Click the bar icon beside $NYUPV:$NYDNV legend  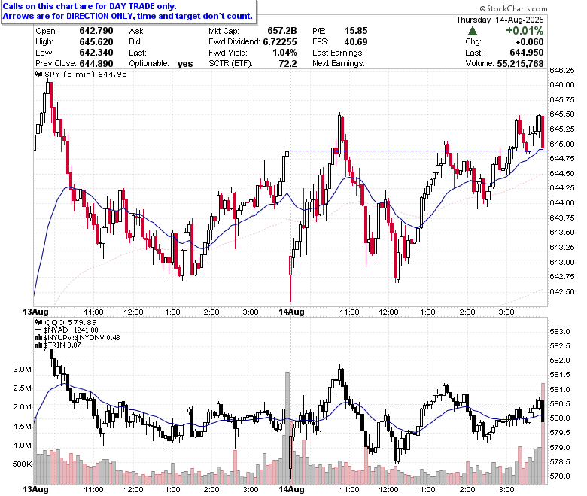coord(38,338)
